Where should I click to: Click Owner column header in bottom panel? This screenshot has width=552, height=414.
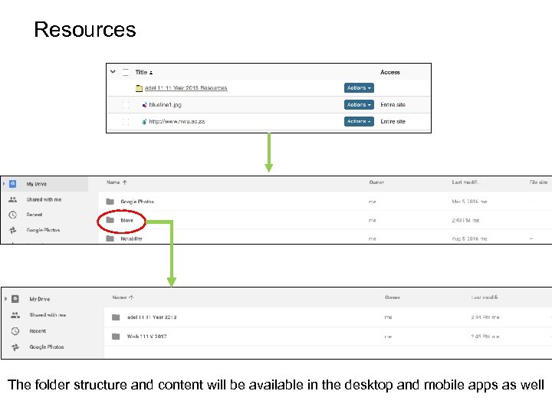tap(393, 297)
